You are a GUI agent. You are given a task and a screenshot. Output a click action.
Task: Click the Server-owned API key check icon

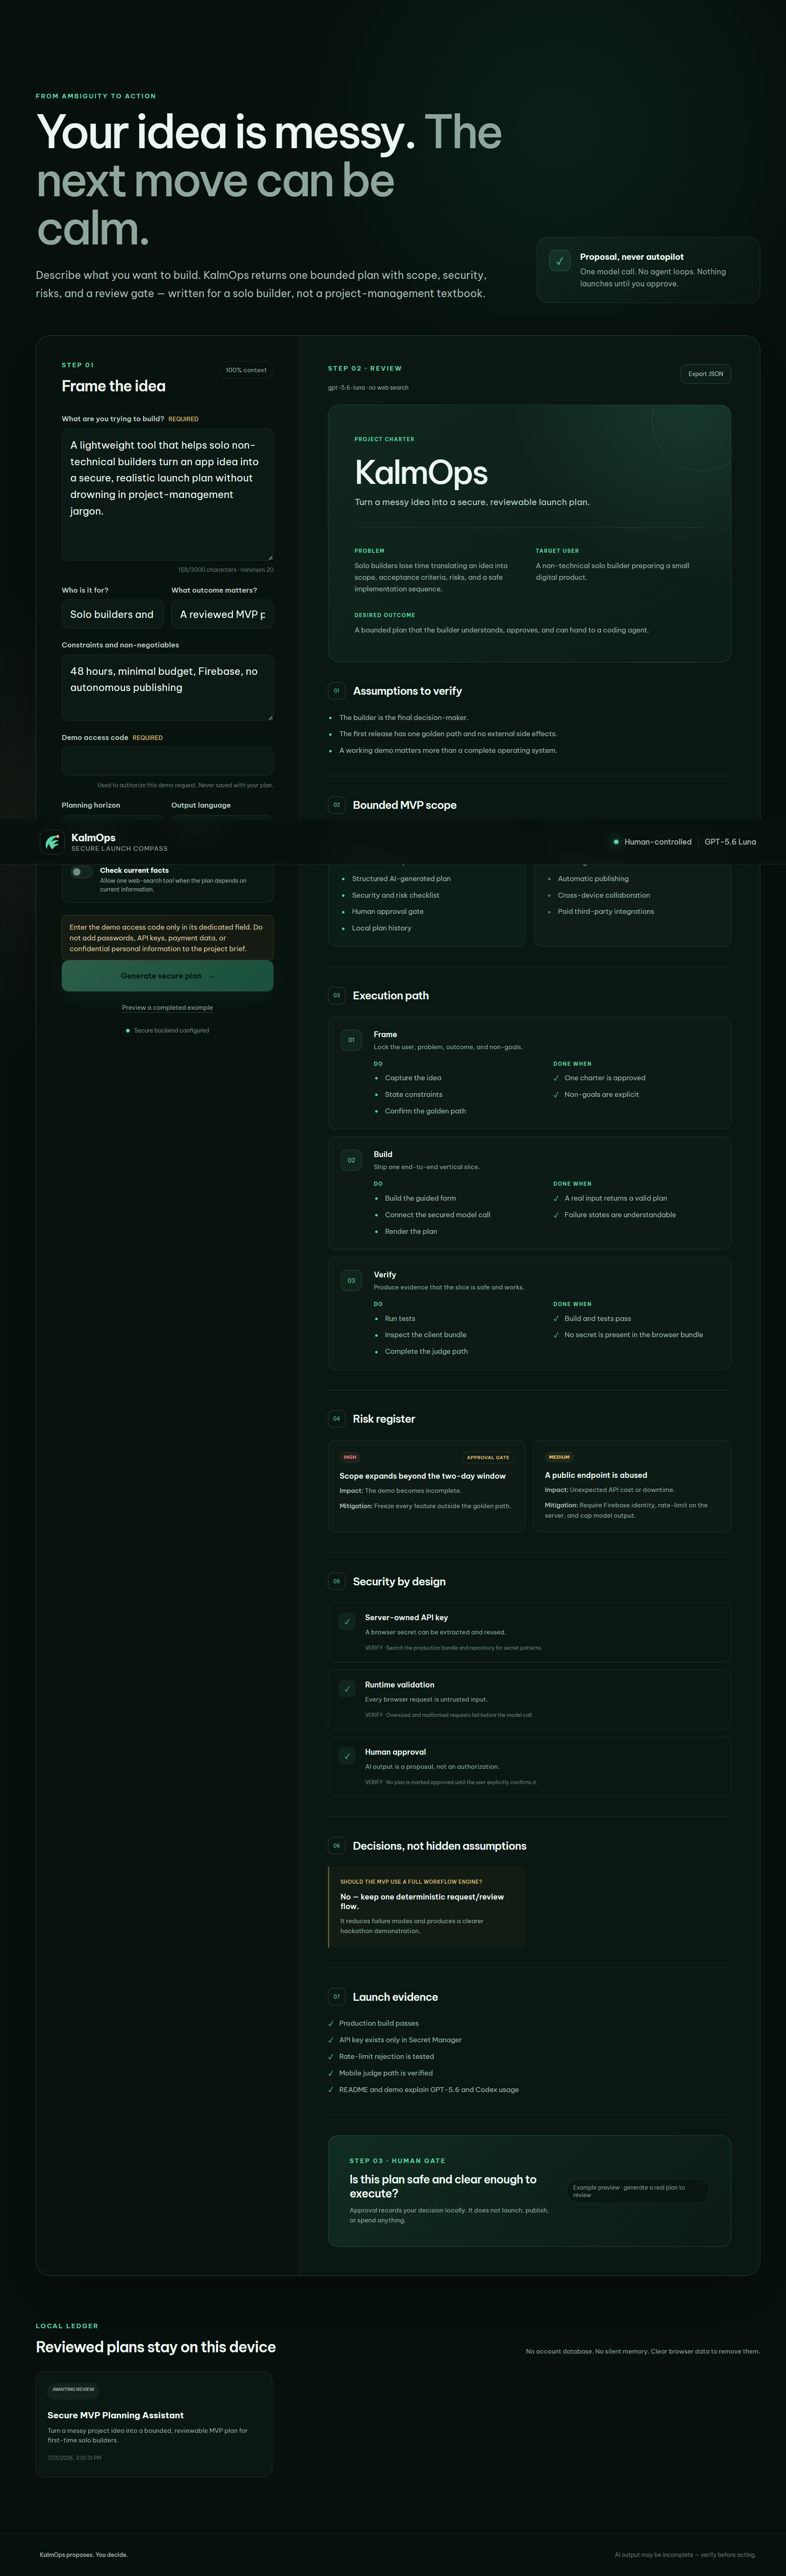click(347, 1621)
